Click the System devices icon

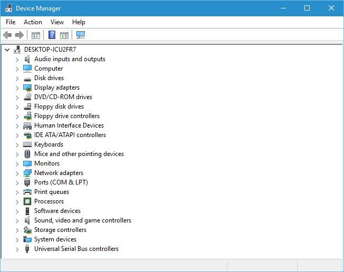click(27, 239)
